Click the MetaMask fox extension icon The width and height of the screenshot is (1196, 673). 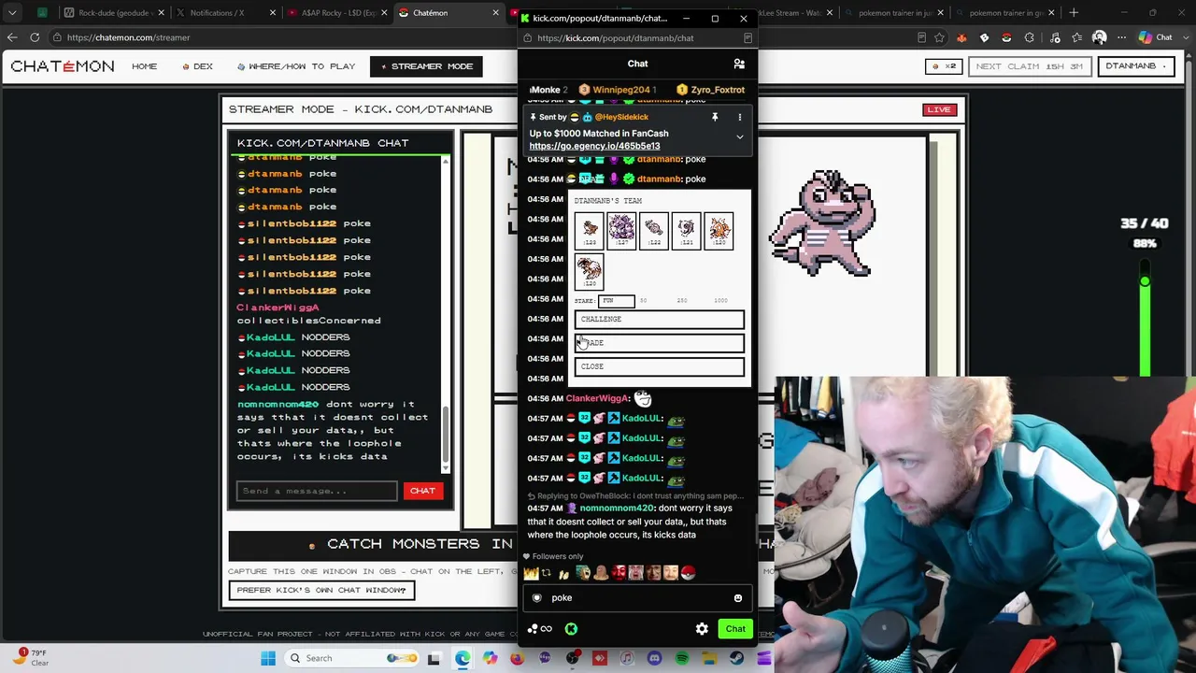961,37
